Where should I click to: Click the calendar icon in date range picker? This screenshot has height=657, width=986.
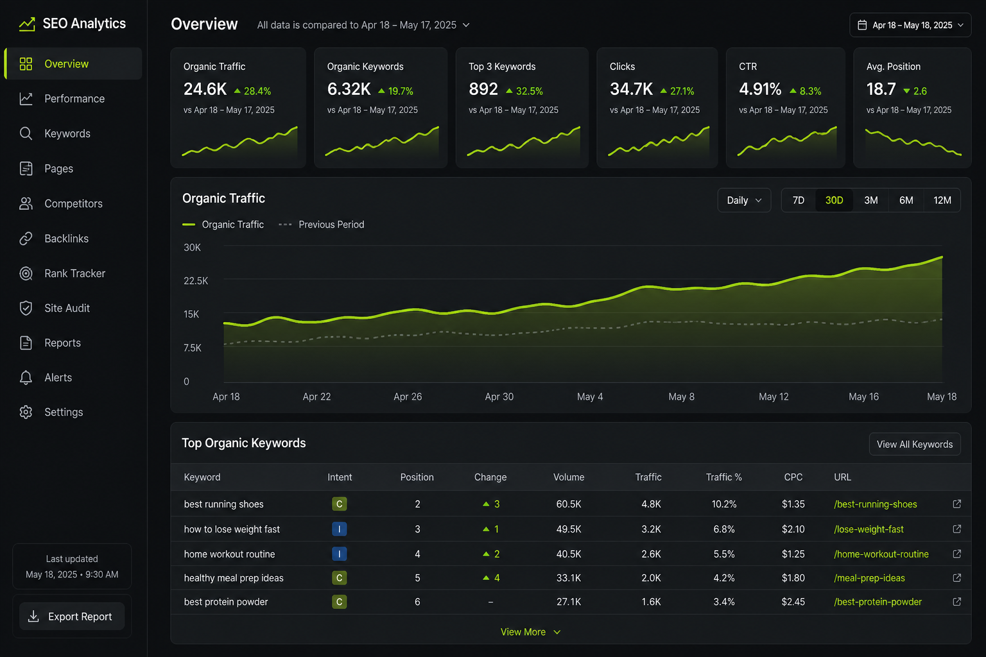click(x=862, y=25)
